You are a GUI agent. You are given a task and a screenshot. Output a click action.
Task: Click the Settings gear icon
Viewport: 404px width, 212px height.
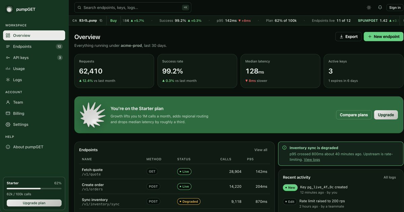8,124
